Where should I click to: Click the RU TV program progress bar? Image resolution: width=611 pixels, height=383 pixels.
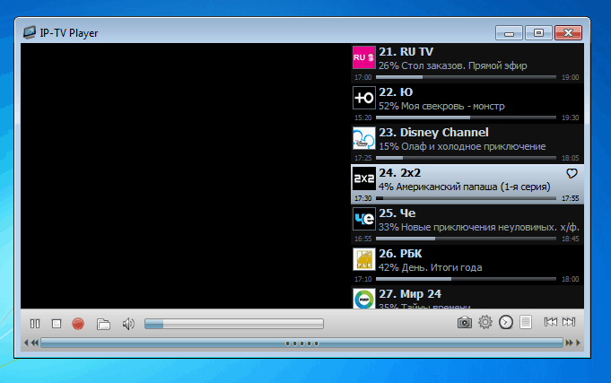[466, 77]
